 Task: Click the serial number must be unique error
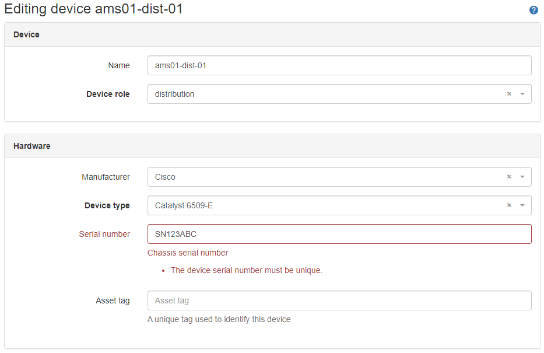(x=246, y=270)
